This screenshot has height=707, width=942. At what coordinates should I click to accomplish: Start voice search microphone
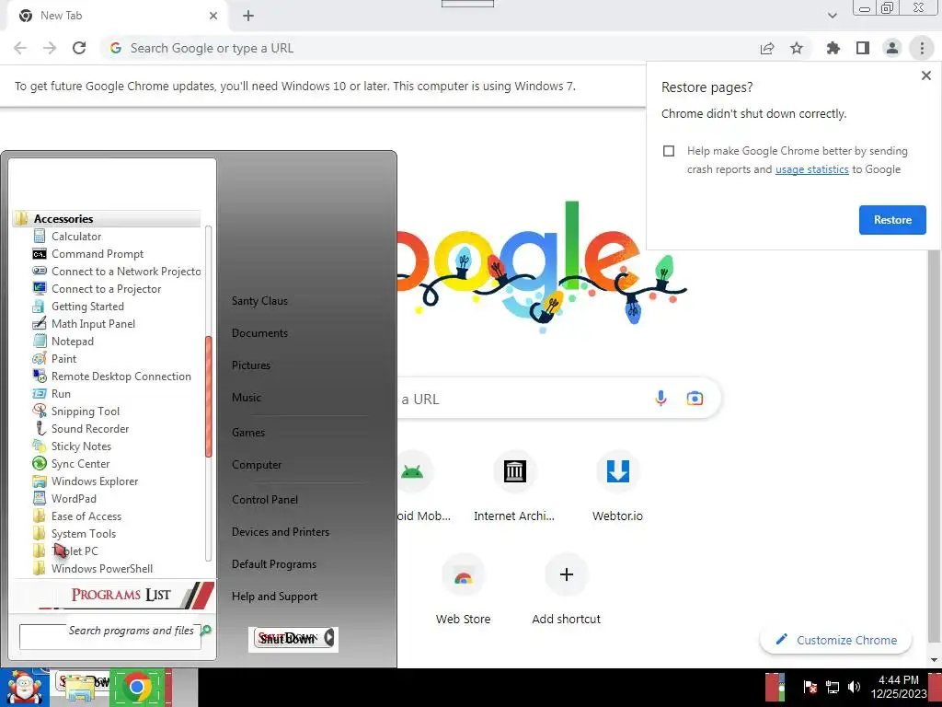coord(661,399)
